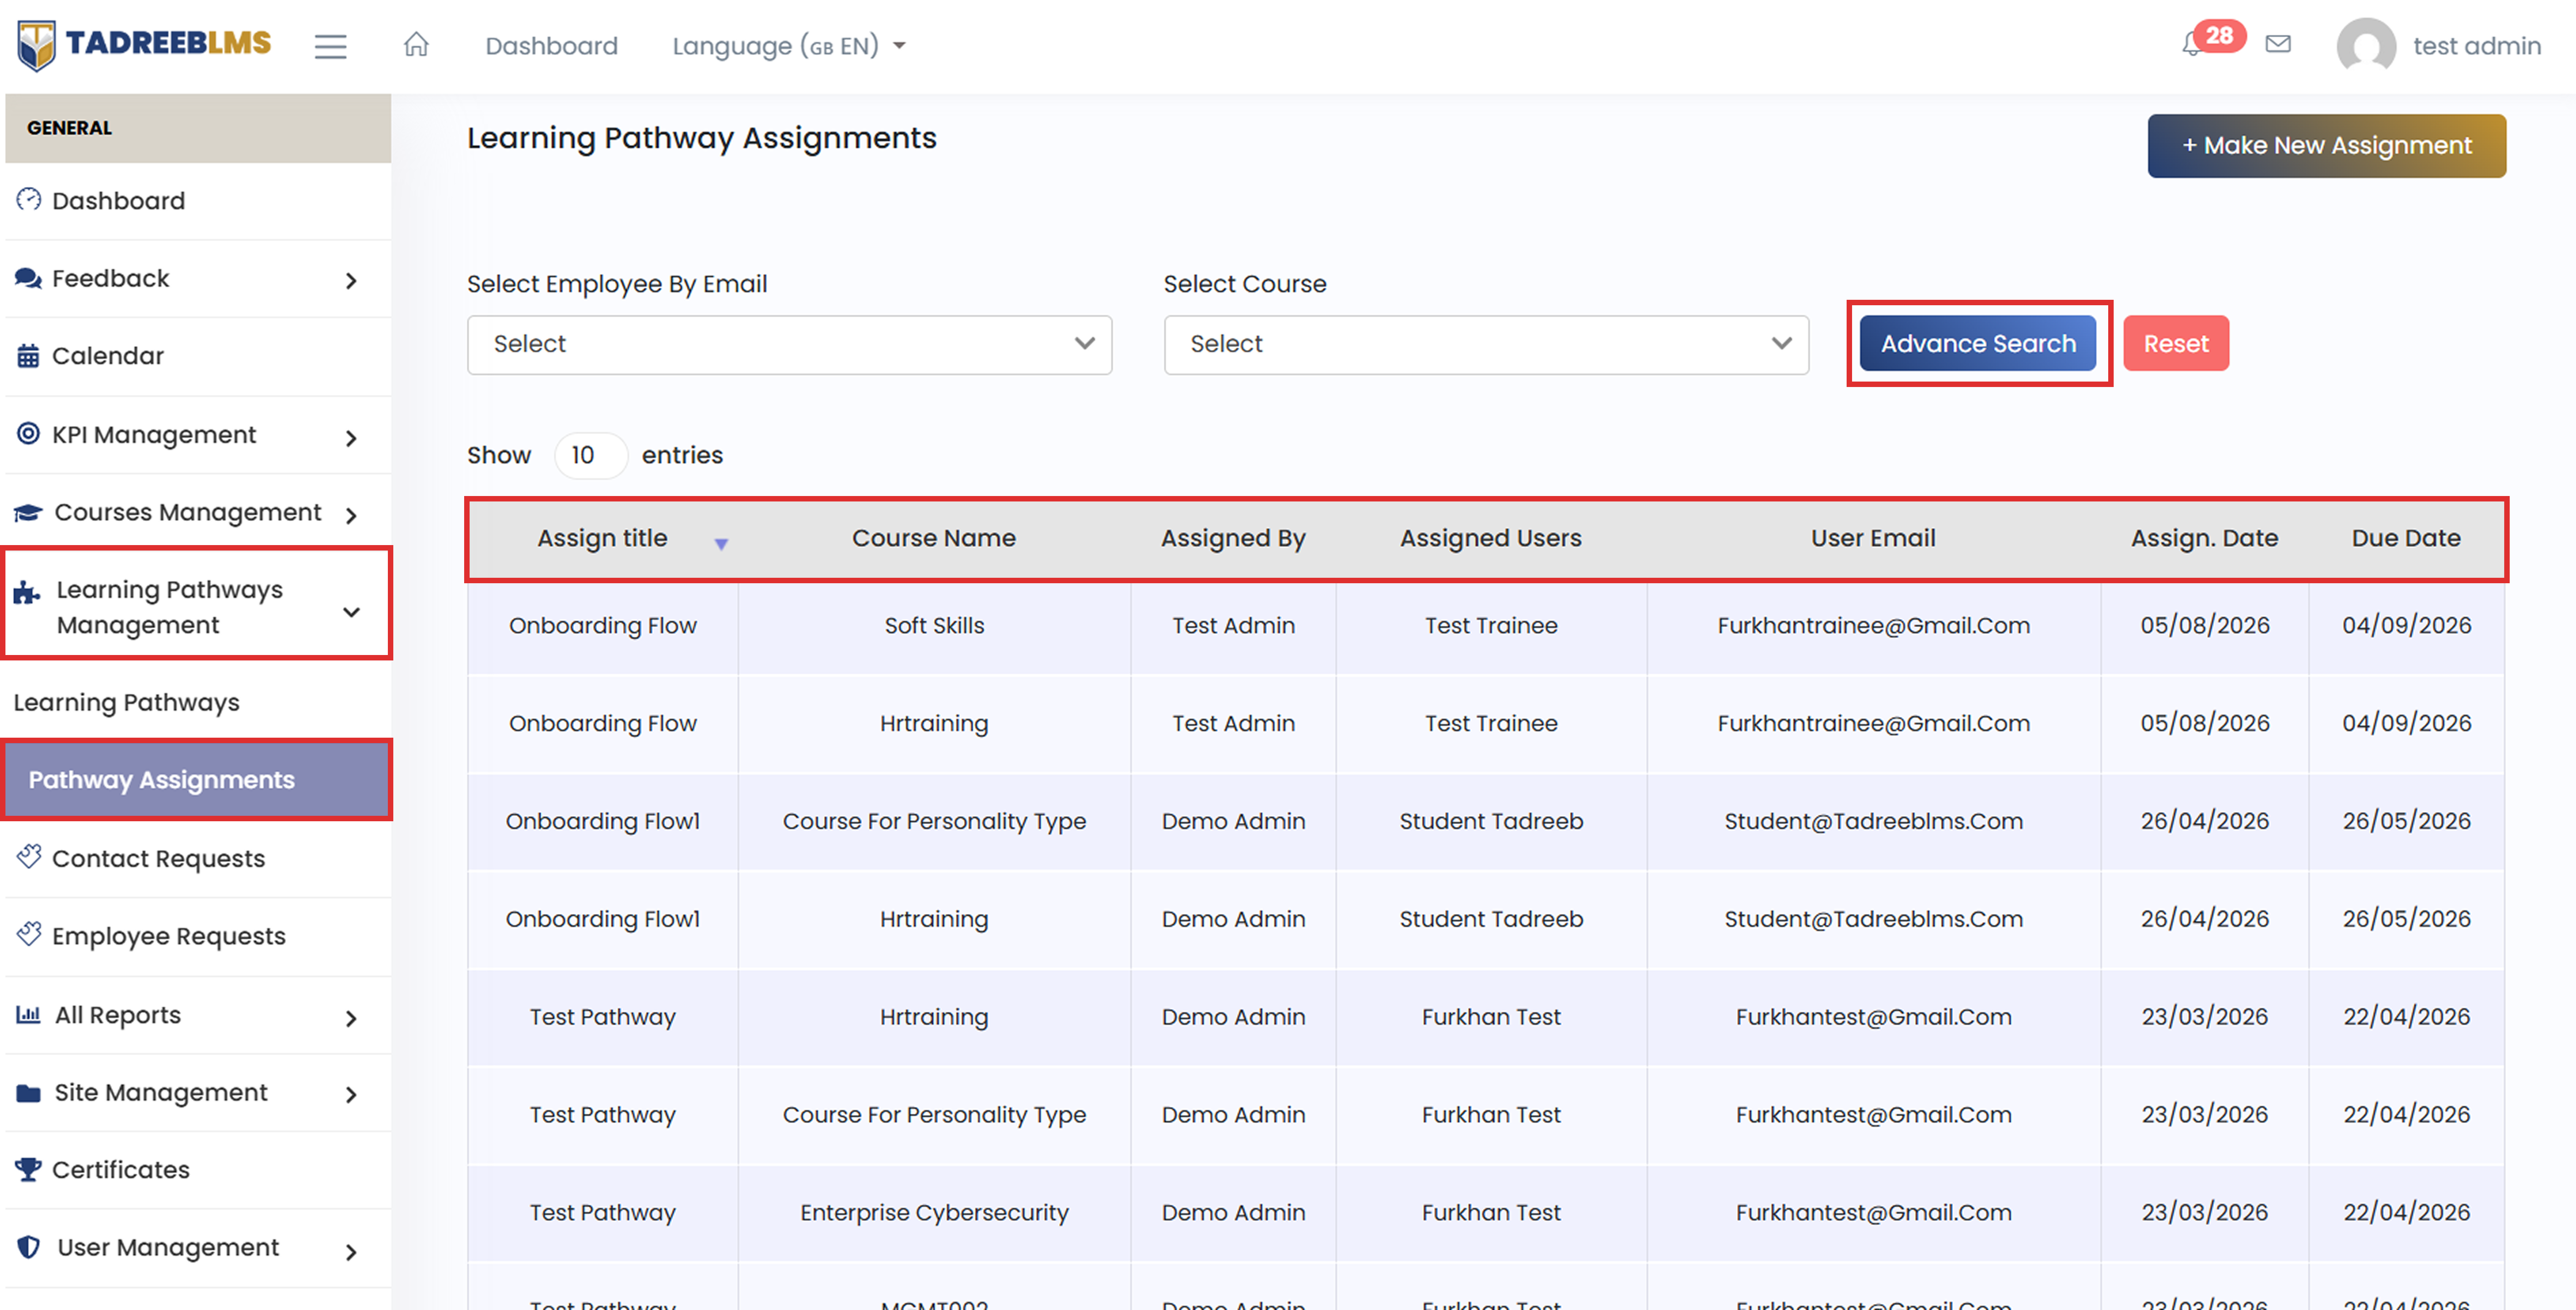2576x1310 pixels.
Task: Open the messages envelope icon
Action: pos(2278,44)
